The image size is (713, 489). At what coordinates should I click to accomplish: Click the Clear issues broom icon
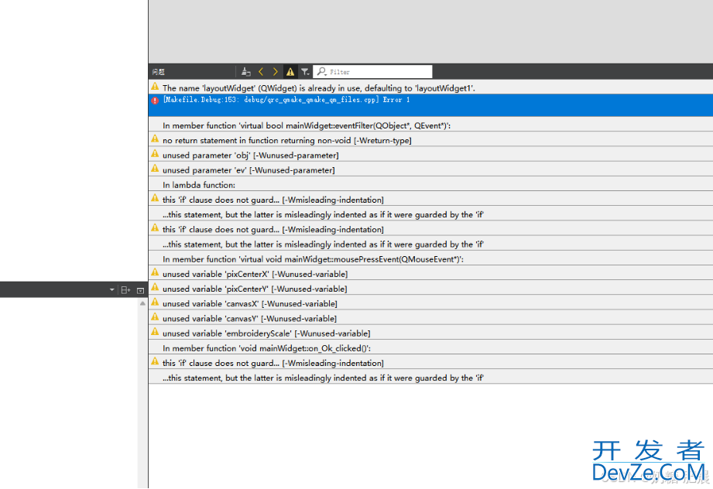coord(246,71)
